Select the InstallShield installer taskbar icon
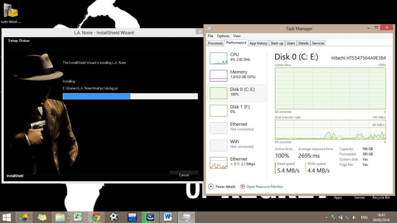Screen dimensions: 397x223 pyautogui.click(x=150, y=217)
